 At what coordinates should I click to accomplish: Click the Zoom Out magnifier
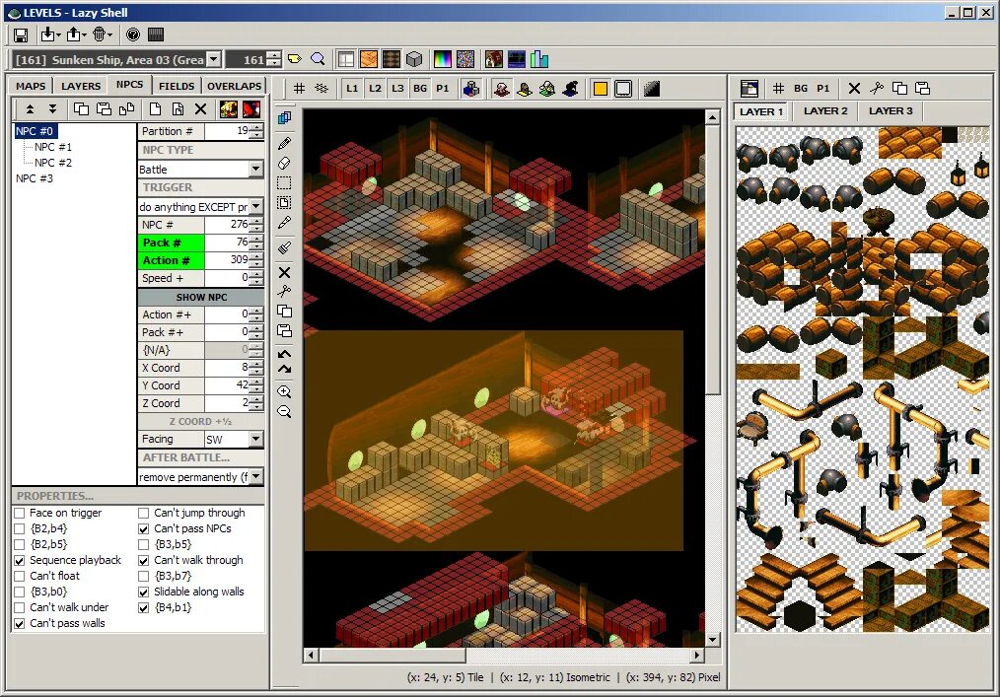click(284, 412)
